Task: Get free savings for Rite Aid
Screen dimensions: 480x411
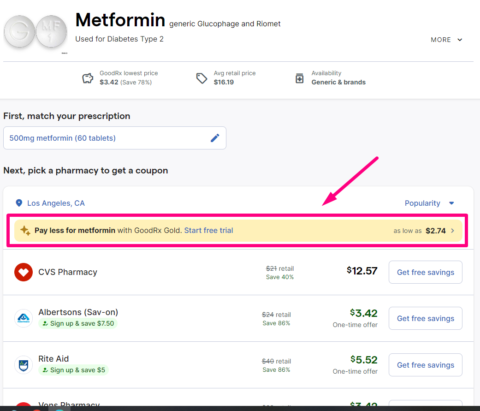Action: pyautogui.click(x=426, y=365)
